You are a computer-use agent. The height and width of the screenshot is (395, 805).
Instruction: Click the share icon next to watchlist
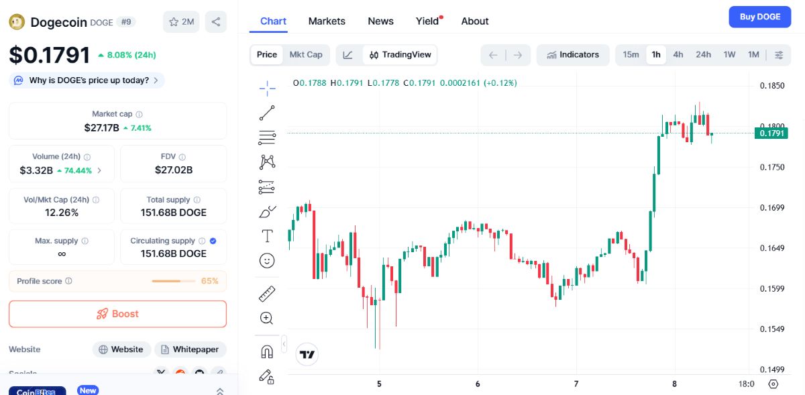215,21
